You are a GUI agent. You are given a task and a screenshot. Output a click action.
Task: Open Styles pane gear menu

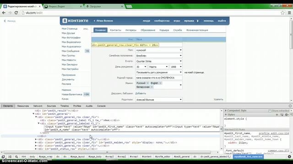pyautogui.click(x=287, y=115)
